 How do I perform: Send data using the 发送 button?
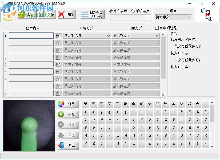[x=68, y=135]
